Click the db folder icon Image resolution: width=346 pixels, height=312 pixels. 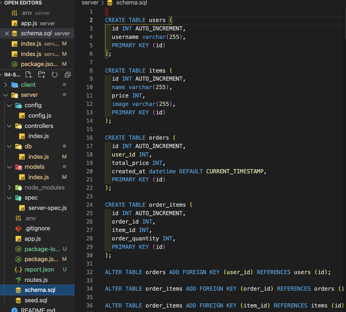(18, 146)
